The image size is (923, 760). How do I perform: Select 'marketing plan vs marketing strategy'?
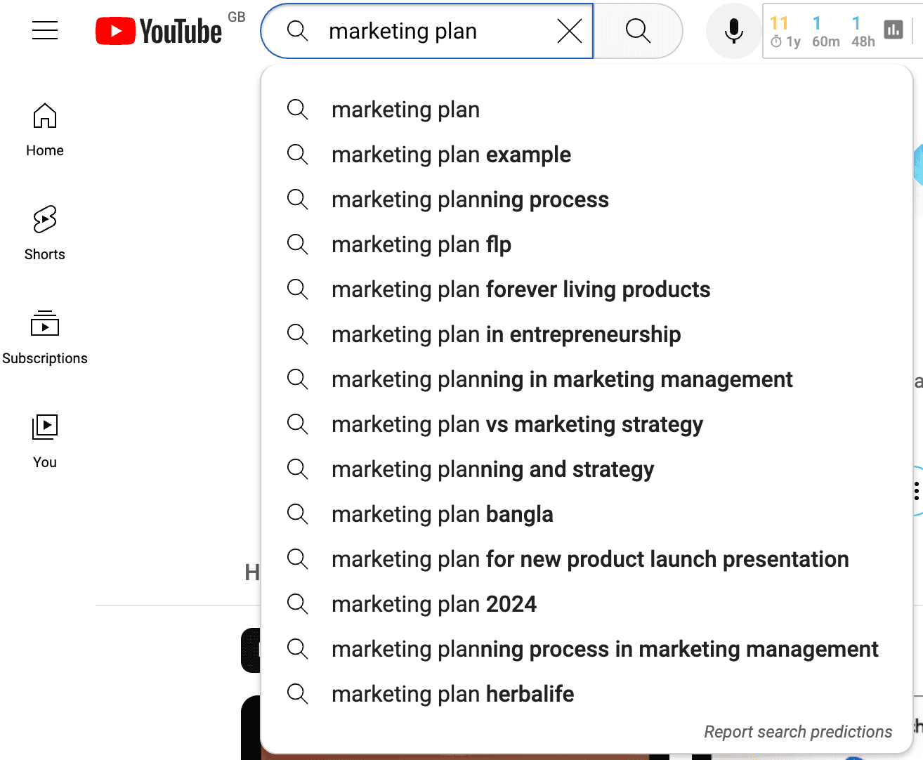[517, 424]
